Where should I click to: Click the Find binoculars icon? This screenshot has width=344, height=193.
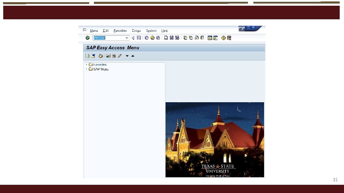172,38
